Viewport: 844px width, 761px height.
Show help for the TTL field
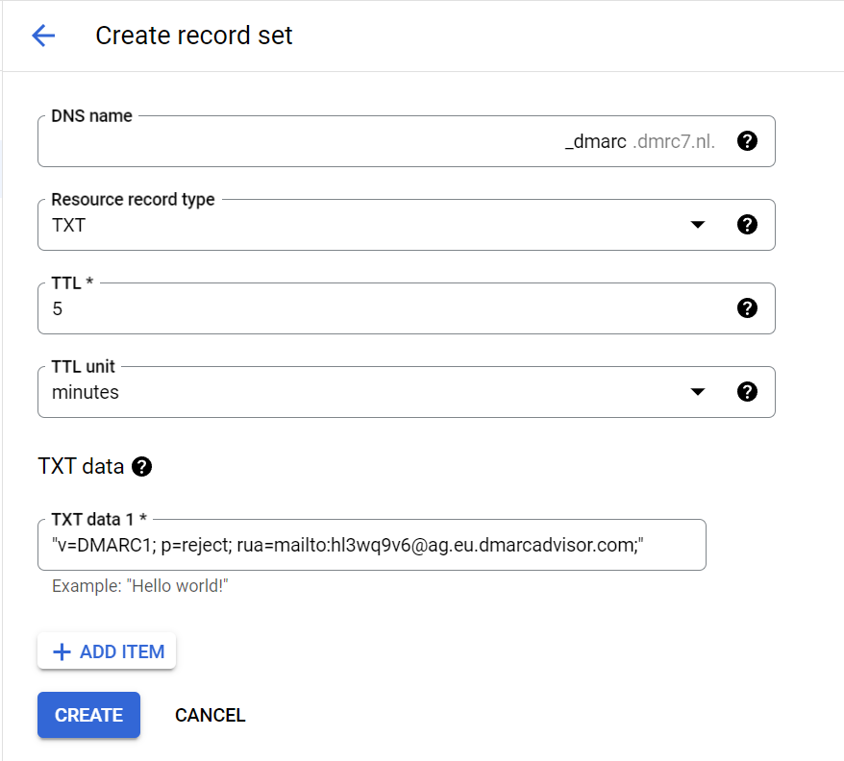(x=747, y=308)
